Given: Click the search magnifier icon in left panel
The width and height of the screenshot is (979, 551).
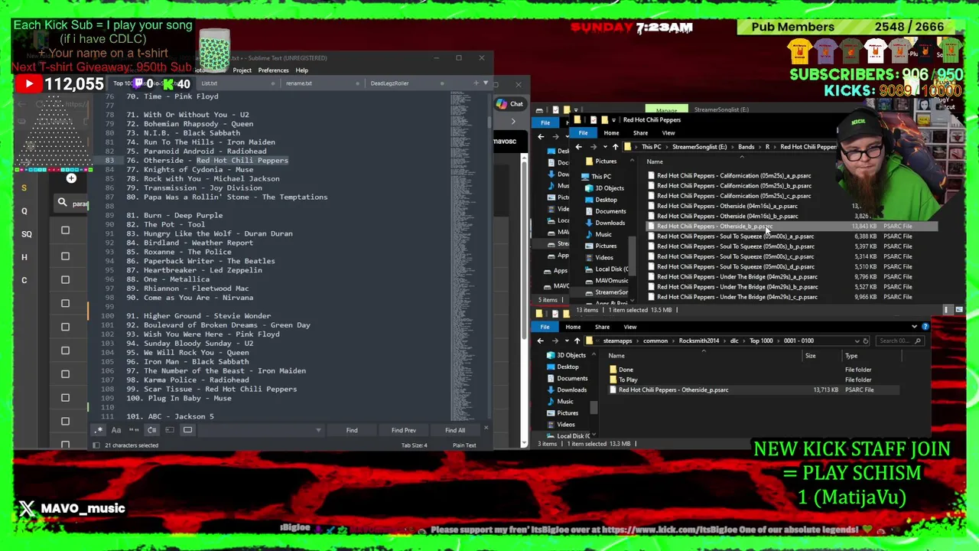Looking at the screenshot, I should tap(62, 203).
